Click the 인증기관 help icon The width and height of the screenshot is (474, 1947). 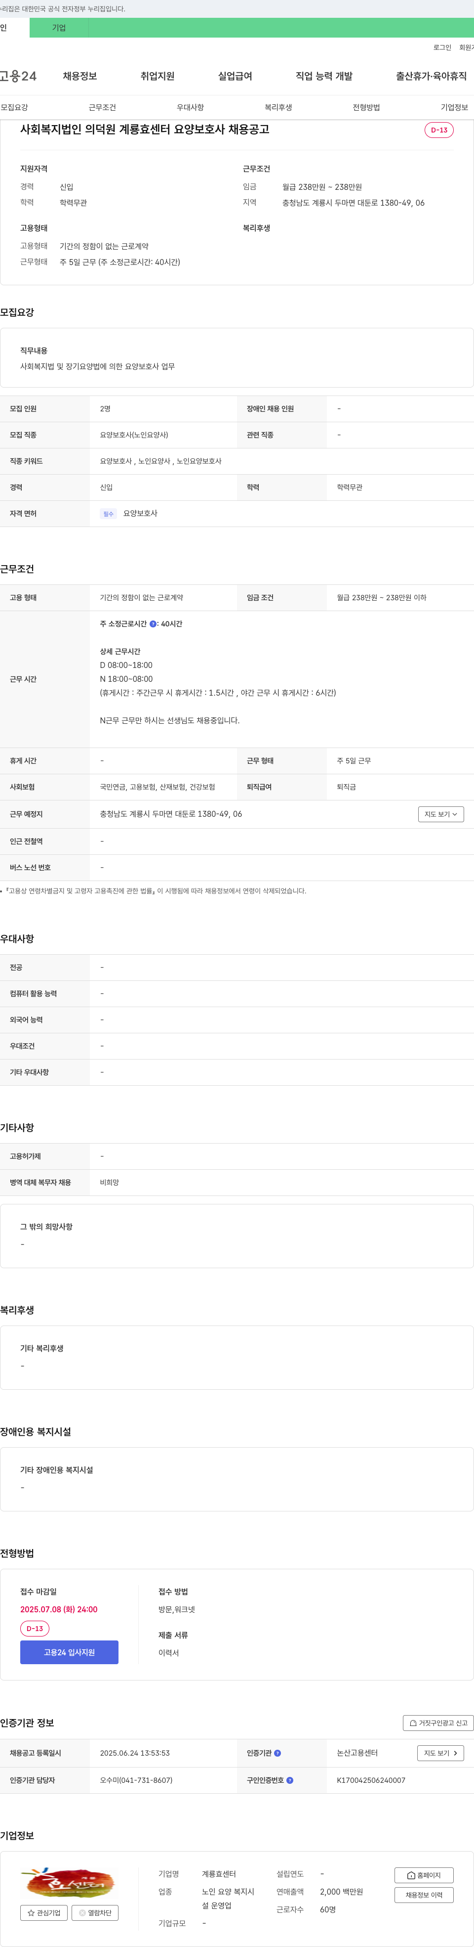coord(277,1753)
